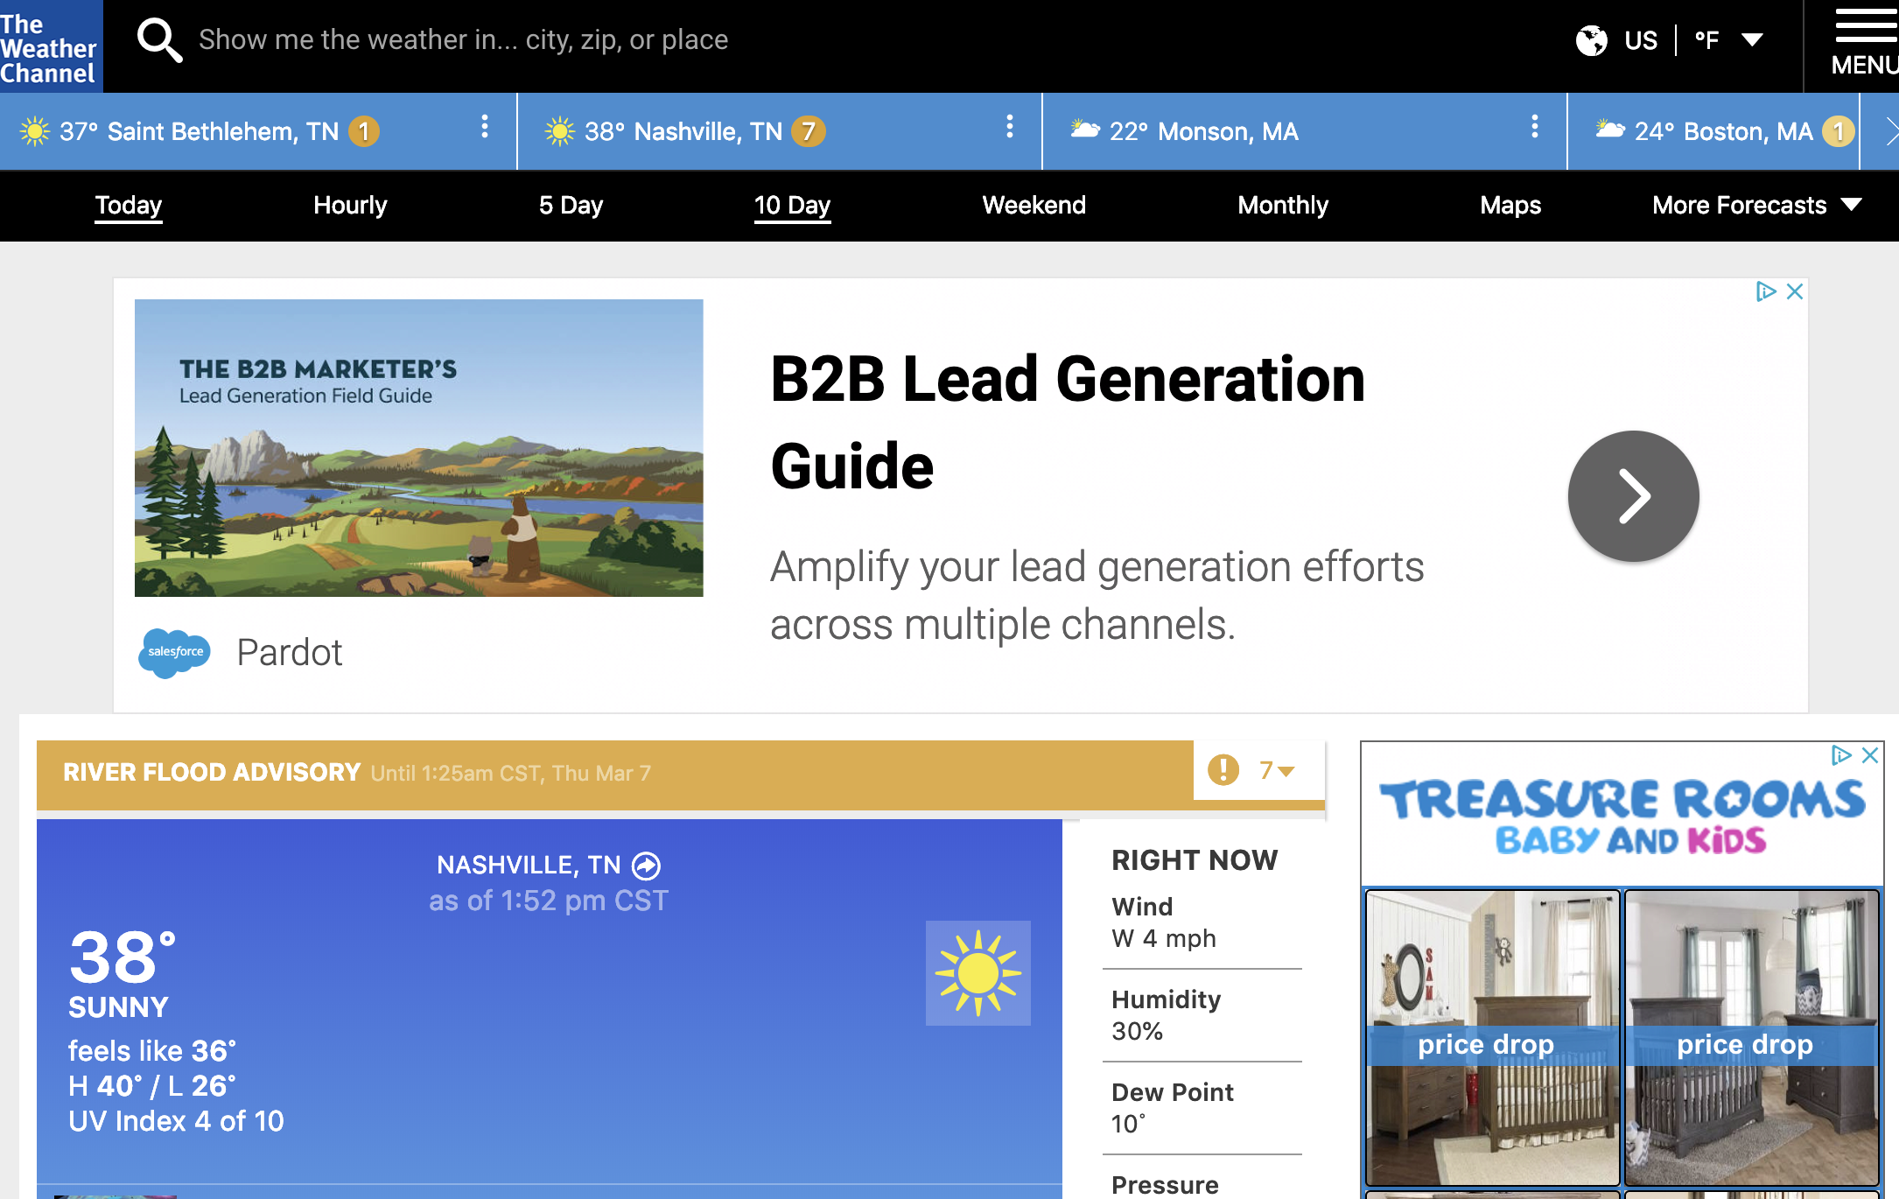Click Saint Bethlehem alert badge 1
This screenshot has height=1199, width=1899.
(x=364, y=131)
